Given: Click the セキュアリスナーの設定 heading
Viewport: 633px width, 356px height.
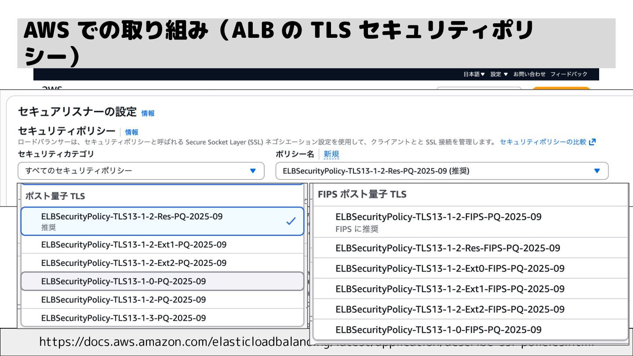Looking at the screenshot, I should (77, 112).
